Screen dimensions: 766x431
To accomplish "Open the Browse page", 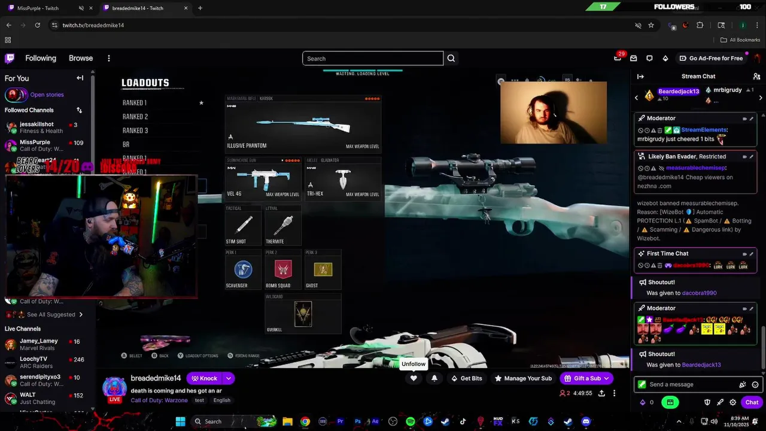I will [x=81, y=58].
